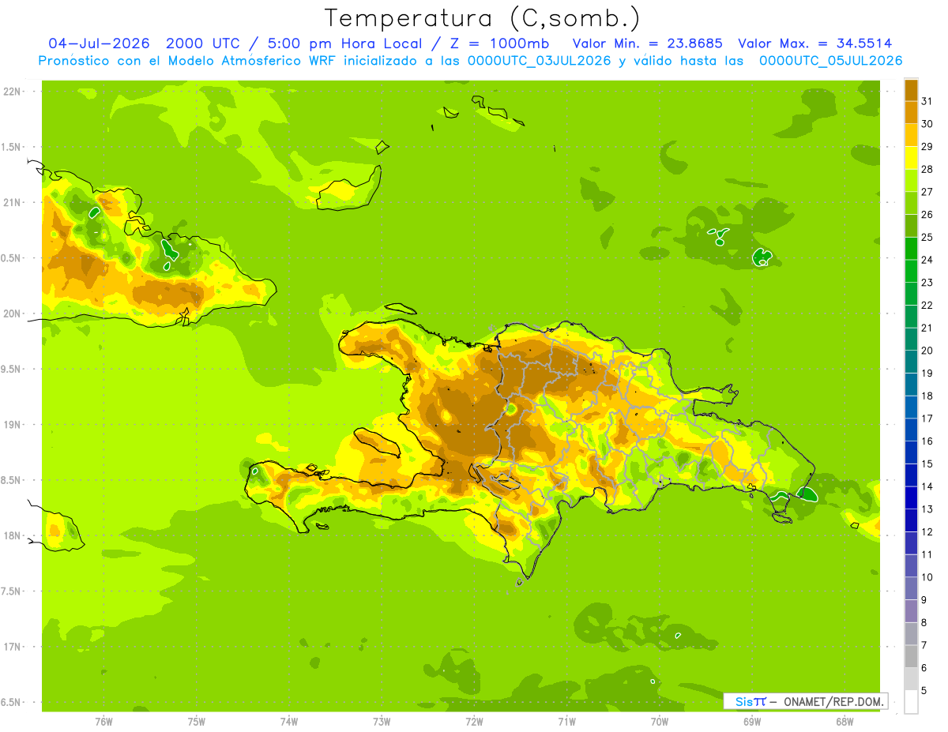948x732 pixels.
Task: Click the color scale swatch between 30 and 31
Action: click(x=911, y=112)
